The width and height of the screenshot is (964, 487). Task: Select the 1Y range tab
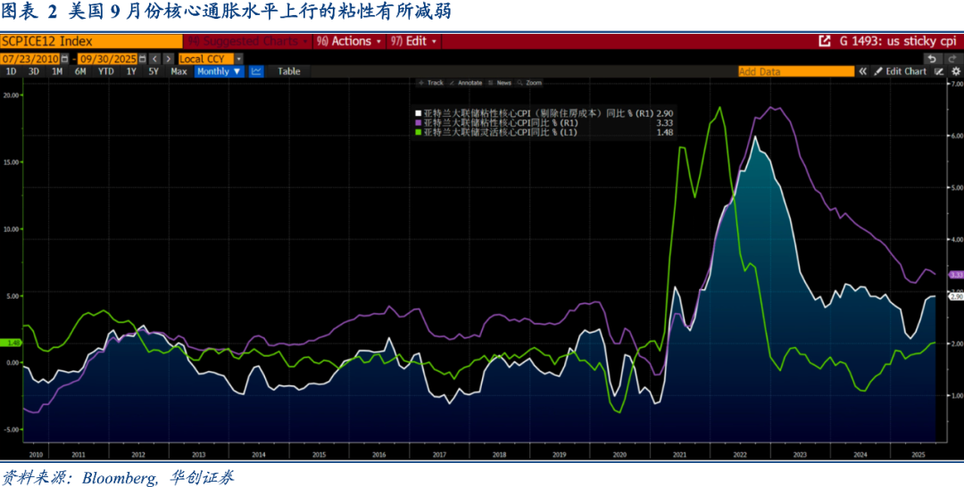(131, 71)
